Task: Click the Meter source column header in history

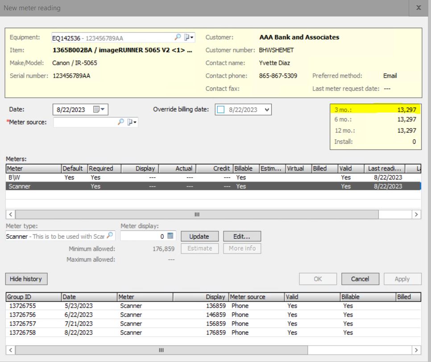Action: point(257,297)
